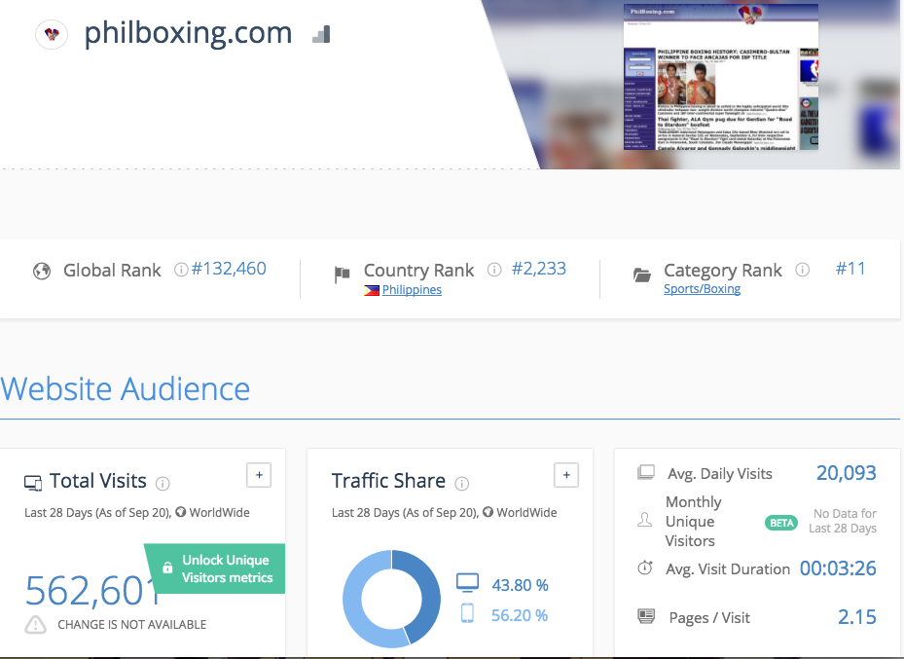Open the Global Rank info tooltip icon
This screenshot has height=659, width=904.
click(x=180, y=270)
